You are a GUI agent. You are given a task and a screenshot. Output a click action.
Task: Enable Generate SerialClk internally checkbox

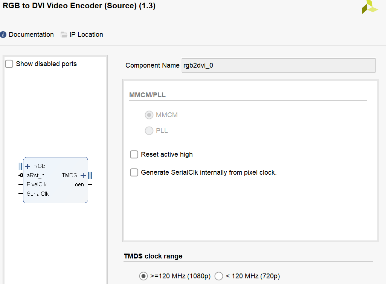tap(134, 172)
